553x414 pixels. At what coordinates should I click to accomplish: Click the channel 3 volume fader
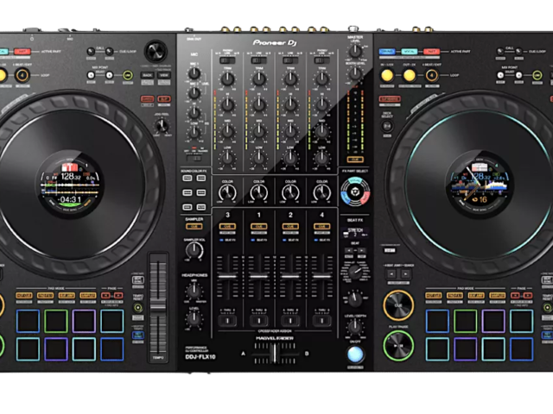pyautogui.click(x=227, y=277)
